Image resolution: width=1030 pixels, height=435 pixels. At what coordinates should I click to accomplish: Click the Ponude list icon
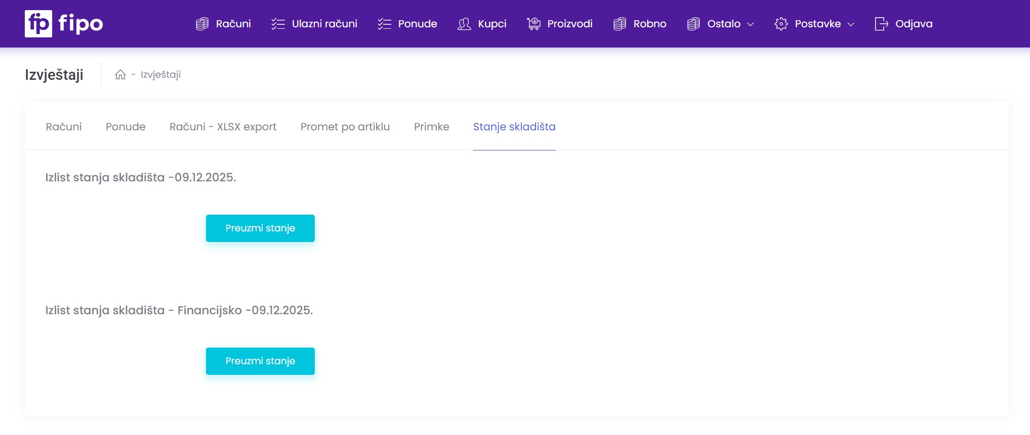(x=384, y=24)
